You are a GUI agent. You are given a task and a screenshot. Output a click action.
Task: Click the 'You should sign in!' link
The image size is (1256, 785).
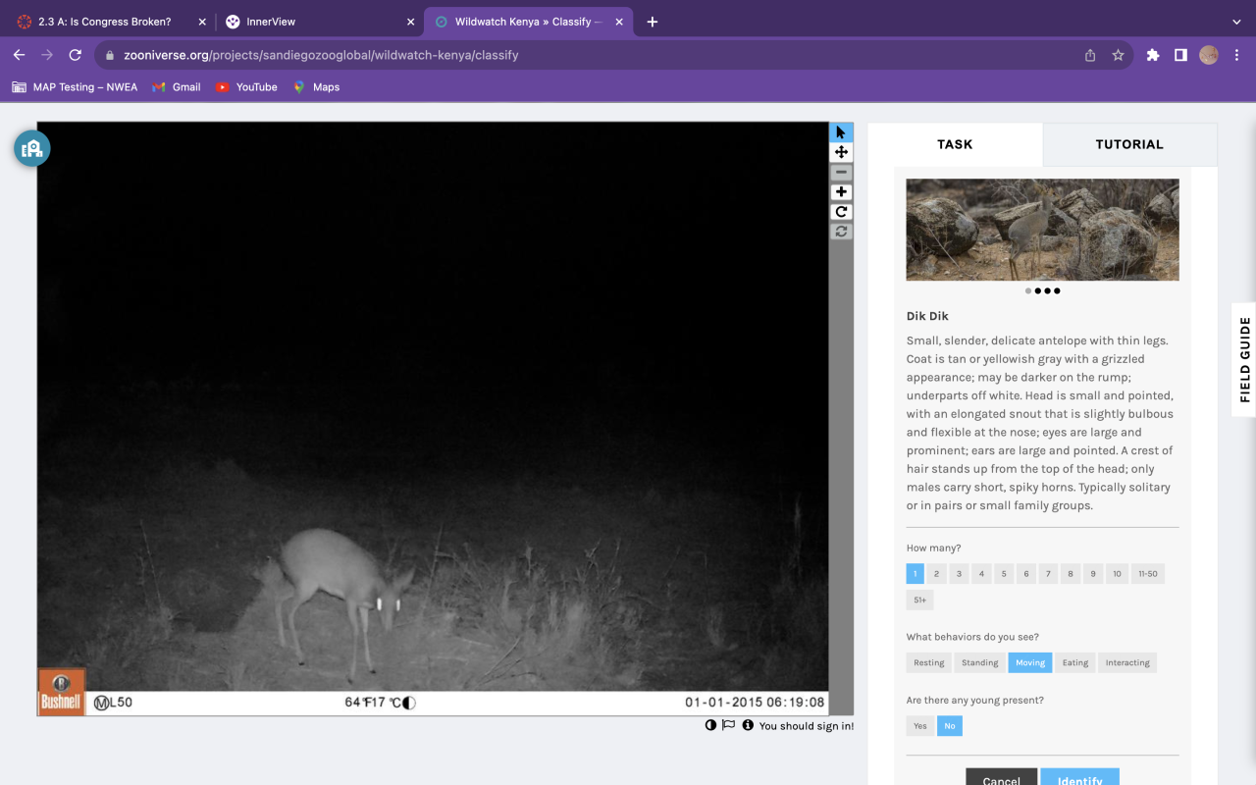807,726
